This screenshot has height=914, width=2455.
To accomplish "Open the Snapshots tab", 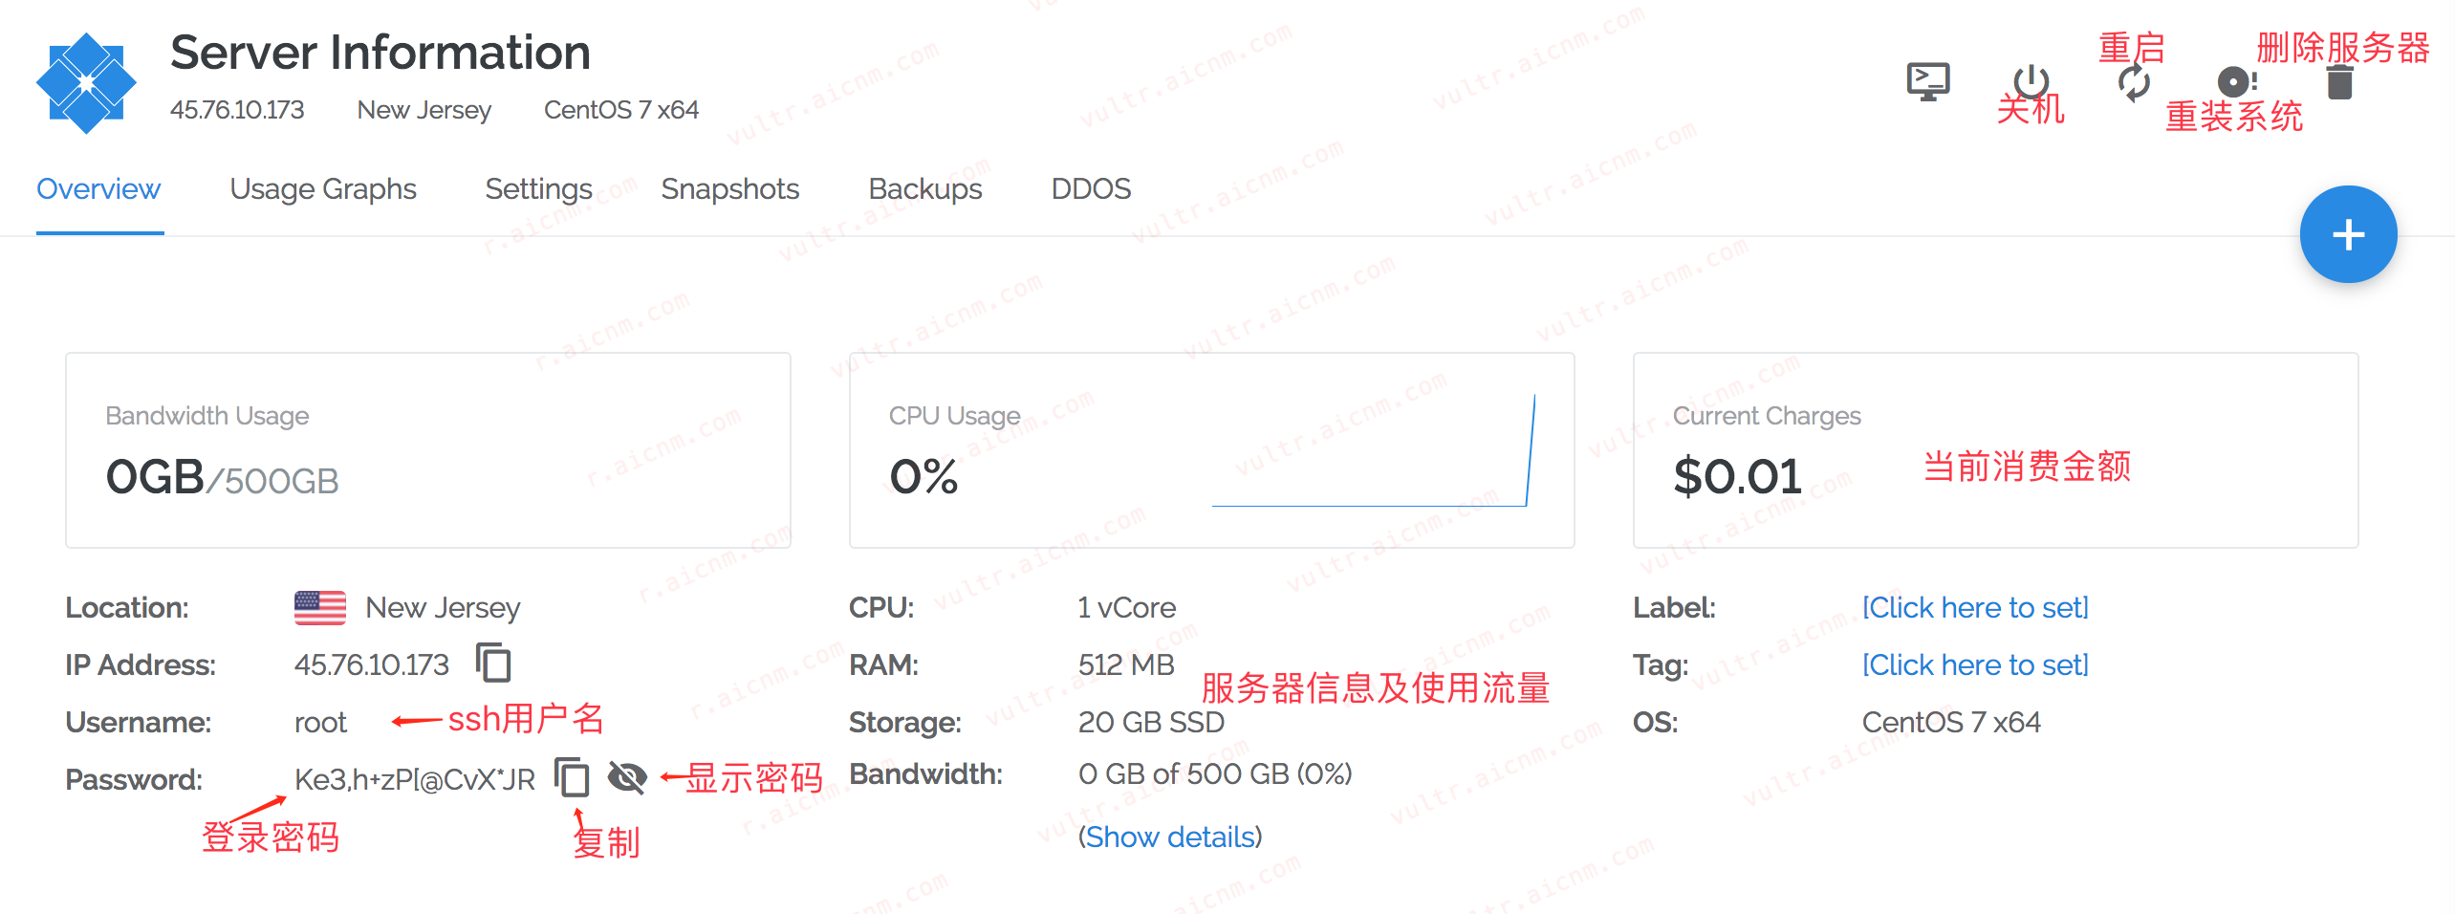I will [x=729, y=189].
